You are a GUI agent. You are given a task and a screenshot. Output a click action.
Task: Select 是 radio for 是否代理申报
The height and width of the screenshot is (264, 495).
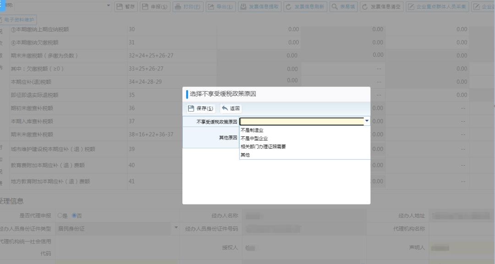[60, 216]
